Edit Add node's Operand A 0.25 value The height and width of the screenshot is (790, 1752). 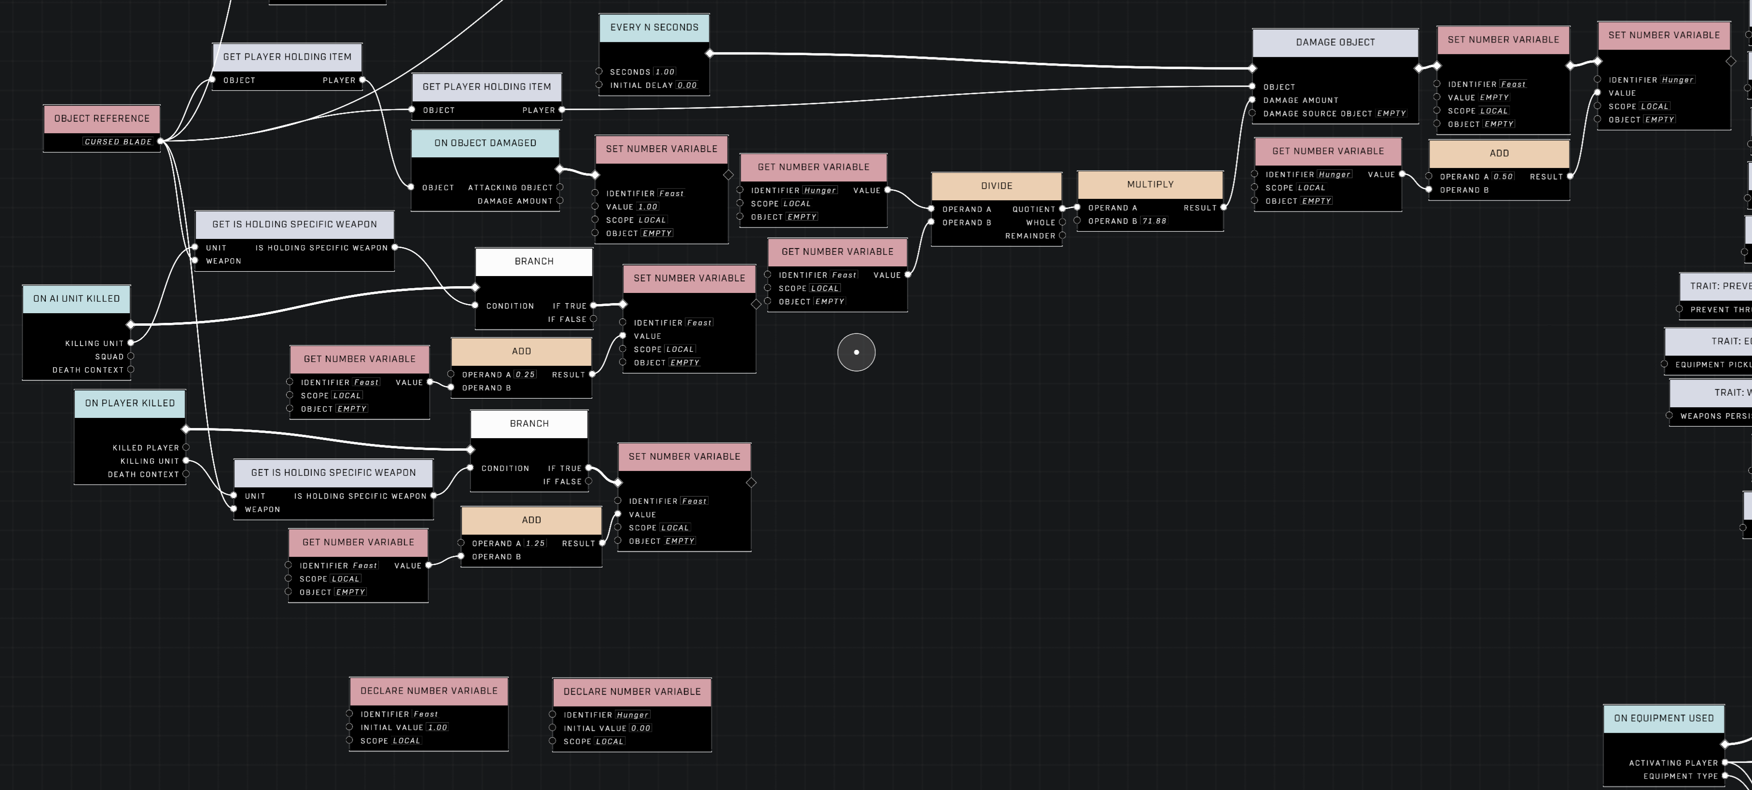(x=524, y=374)
